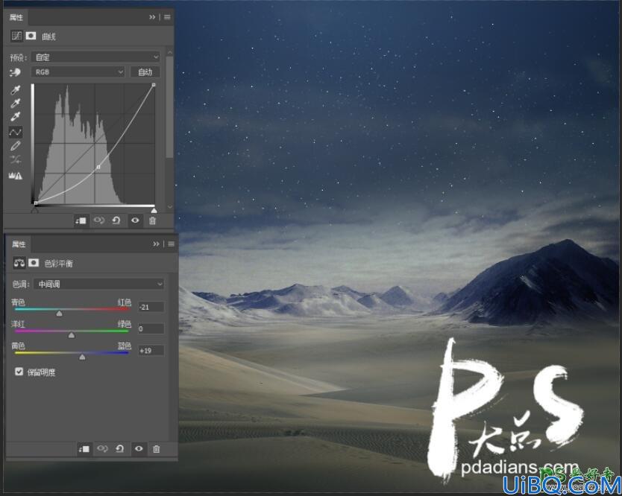
Task: Toggle the 保留明度 preserve luminosity checkbox
Action: click(19, 372)
